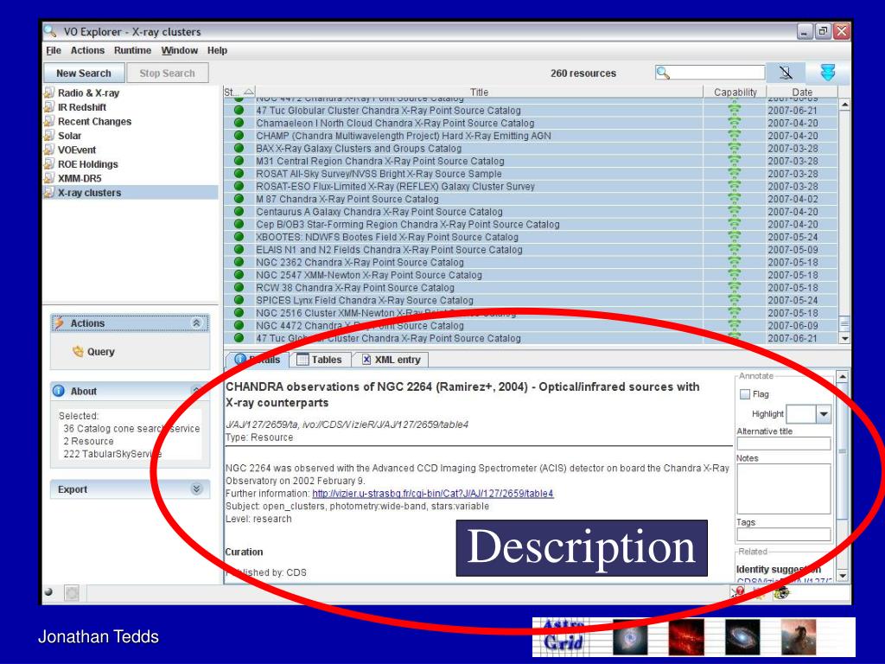Open the Highlight dropdown

tap(824, 414)
